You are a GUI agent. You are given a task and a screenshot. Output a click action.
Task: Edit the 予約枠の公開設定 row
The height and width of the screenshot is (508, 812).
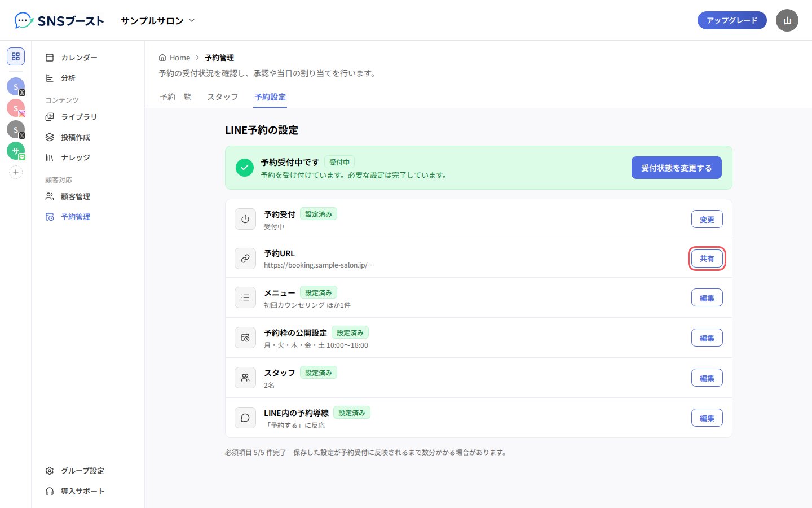[x=707, y=338]
